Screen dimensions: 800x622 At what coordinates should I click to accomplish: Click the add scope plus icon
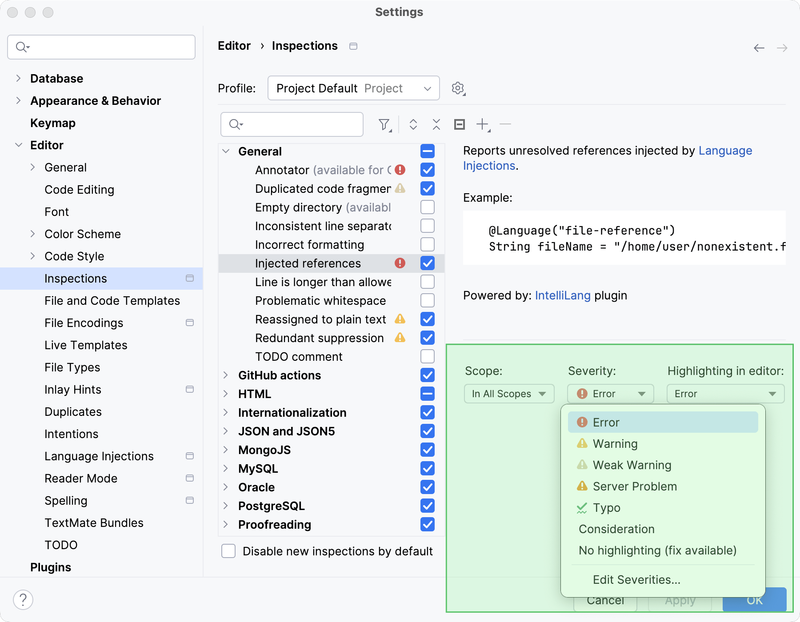pyautogui.click(x=482, y=124)
